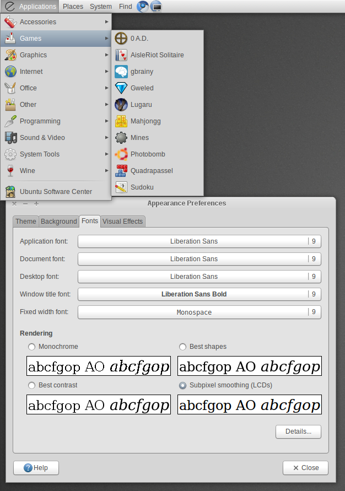Click the Sudoku icon
Image resolution: width=345 pixels, height=491 pixels.
point(121,187)
